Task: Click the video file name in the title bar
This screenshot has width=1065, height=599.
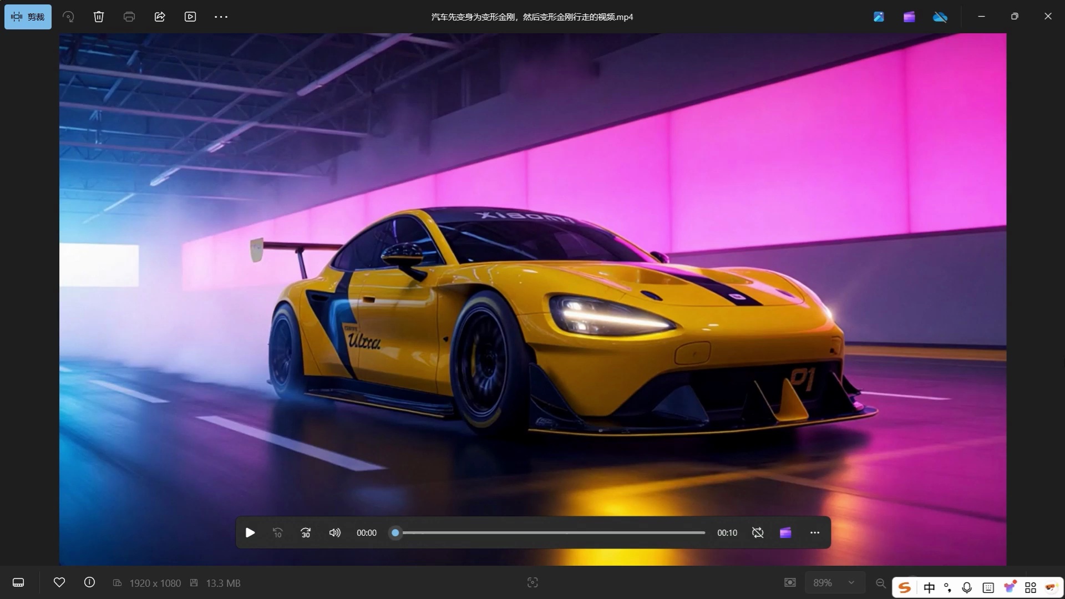Action: 532,17
